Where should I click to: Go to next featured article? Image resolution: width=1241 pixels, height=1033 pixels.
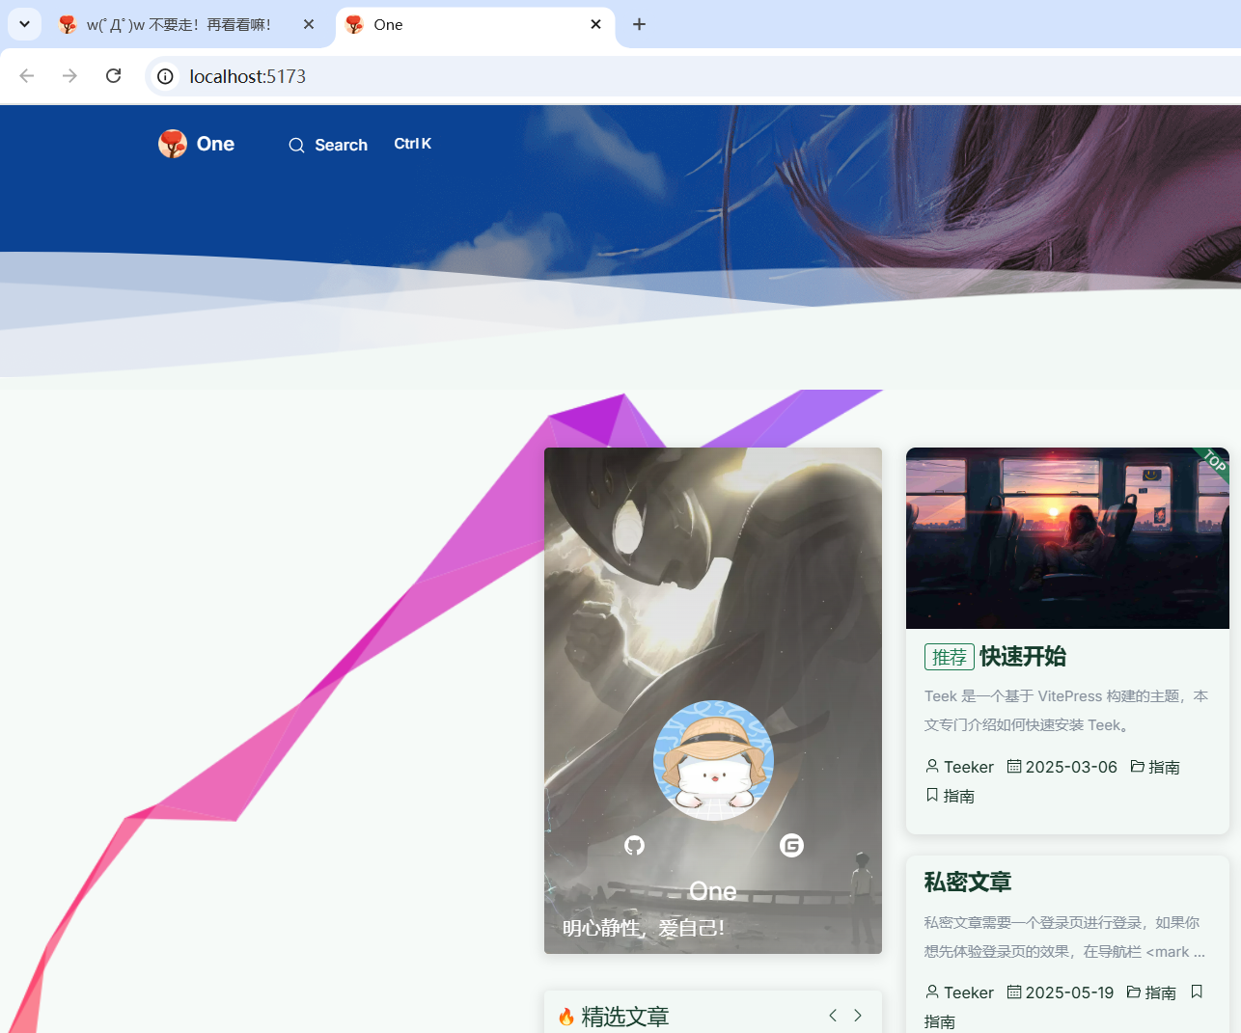coord(858,1016)
